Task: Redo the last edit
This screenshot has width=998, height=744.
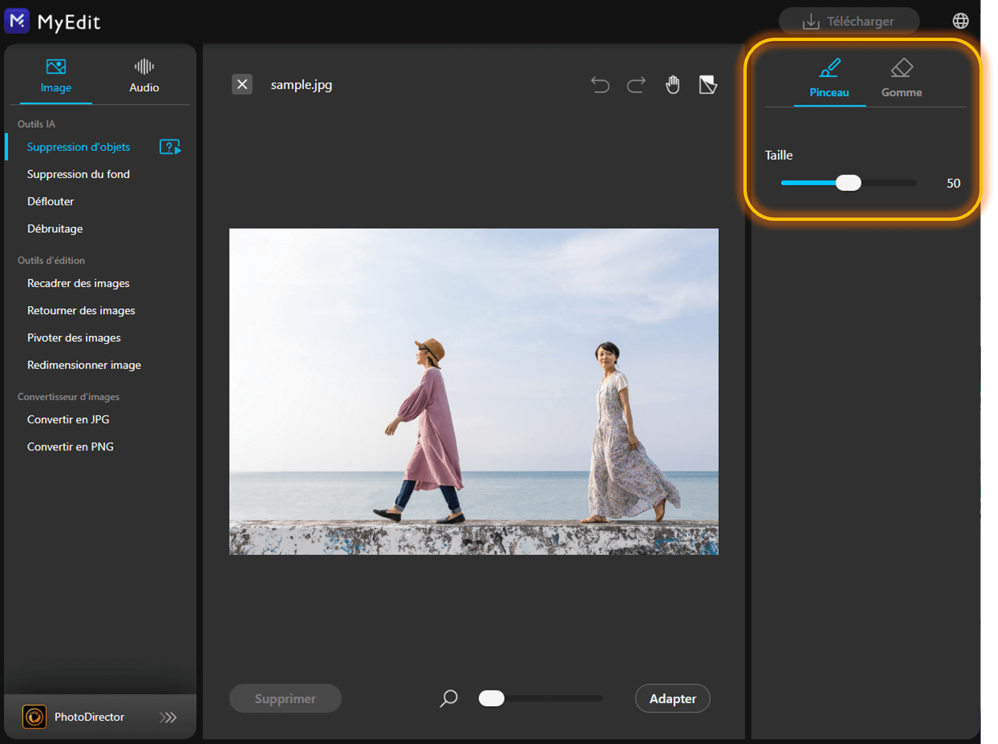Action: pos(636,85)
